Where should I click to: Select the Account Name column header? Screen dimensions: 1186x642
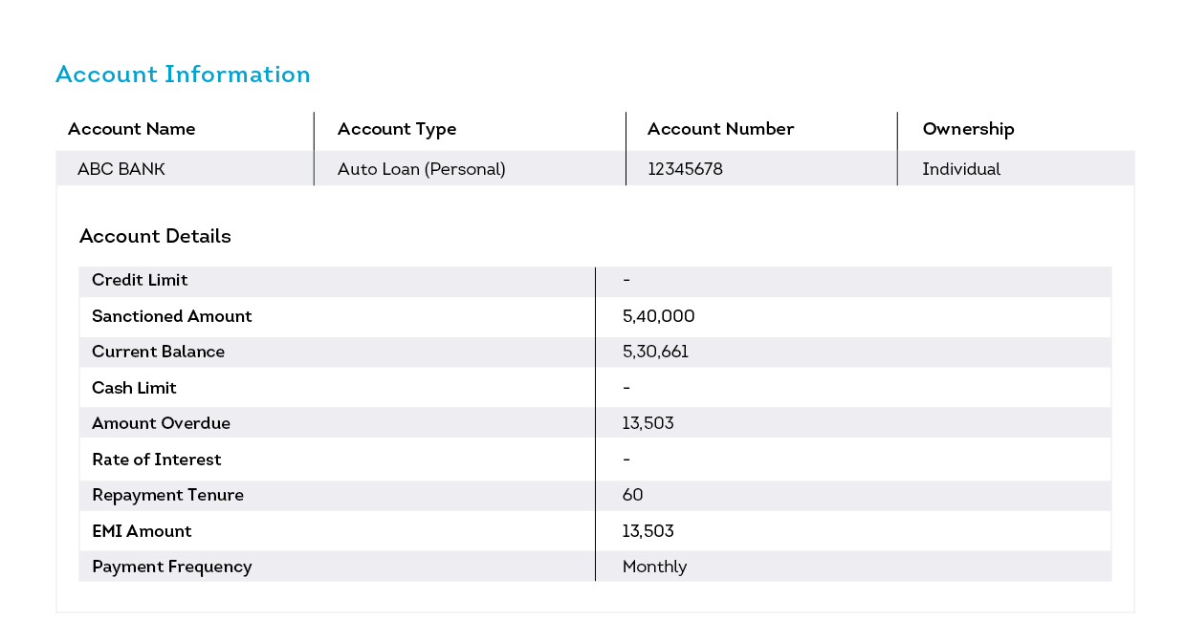(131, 129)
